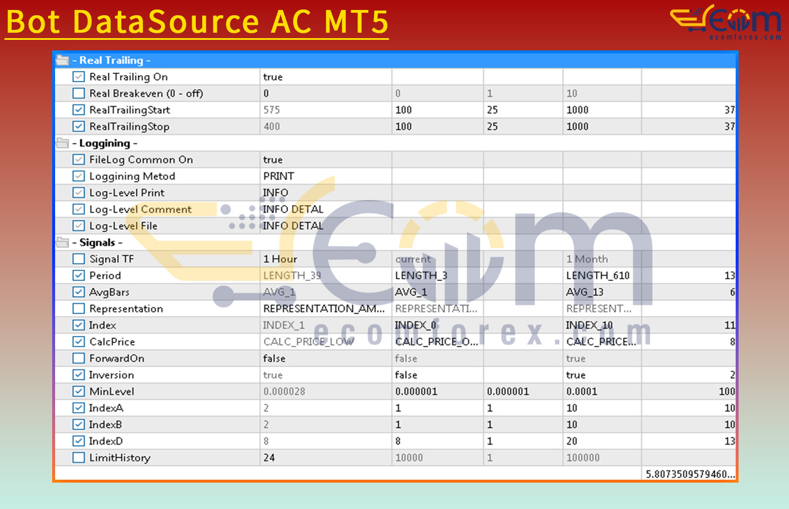Enable the Real Breakeven (0 - off) checkbox
This screenshot has height=509, width=789.
pyautogui.click(x=79, y=93)
